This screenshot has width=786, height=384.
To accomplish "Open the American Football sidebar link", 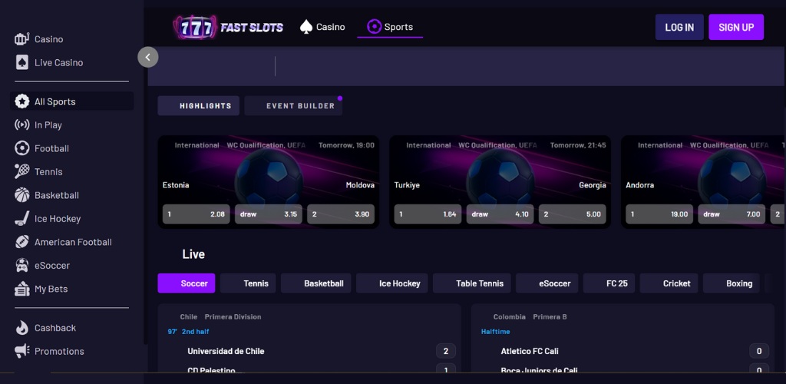I will coord(71,242).
